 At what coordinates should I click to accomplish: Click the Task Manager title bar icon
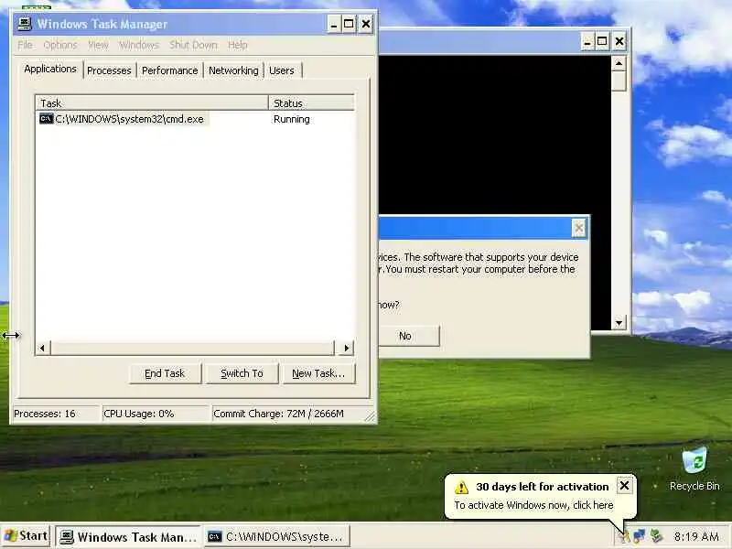25,24
